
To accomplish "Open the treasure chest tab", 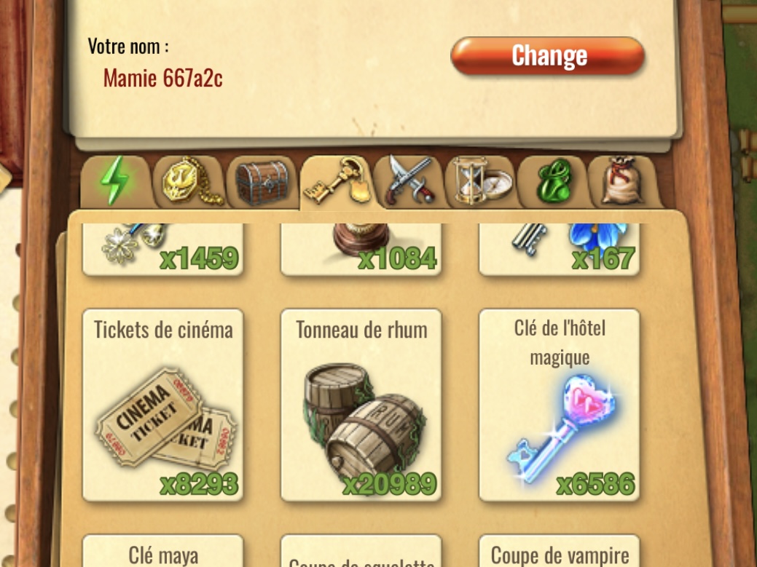I will (x=262, y=181).
